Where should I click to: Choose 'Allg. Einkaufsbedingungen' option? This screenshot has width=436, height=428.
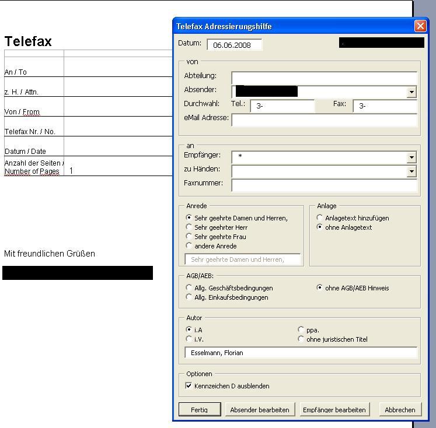189,297
